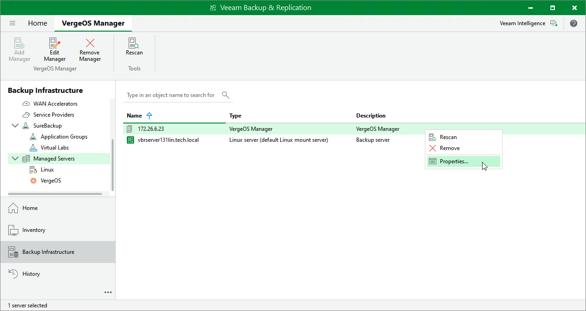The width and height of the screenshot is (586, 311).
Task: Click the search magnifier icon
Action: tap(225, 95)
